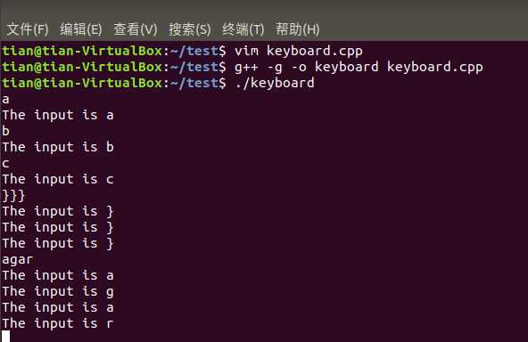Click the 'The input is c' output line
Screen dimensions: 528x342
[58, 179]
